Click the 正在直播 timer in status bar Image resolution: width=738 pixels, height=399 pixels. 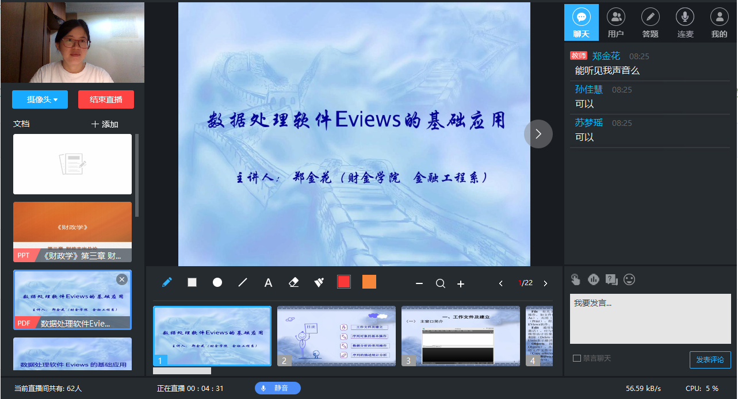point(190,389)
